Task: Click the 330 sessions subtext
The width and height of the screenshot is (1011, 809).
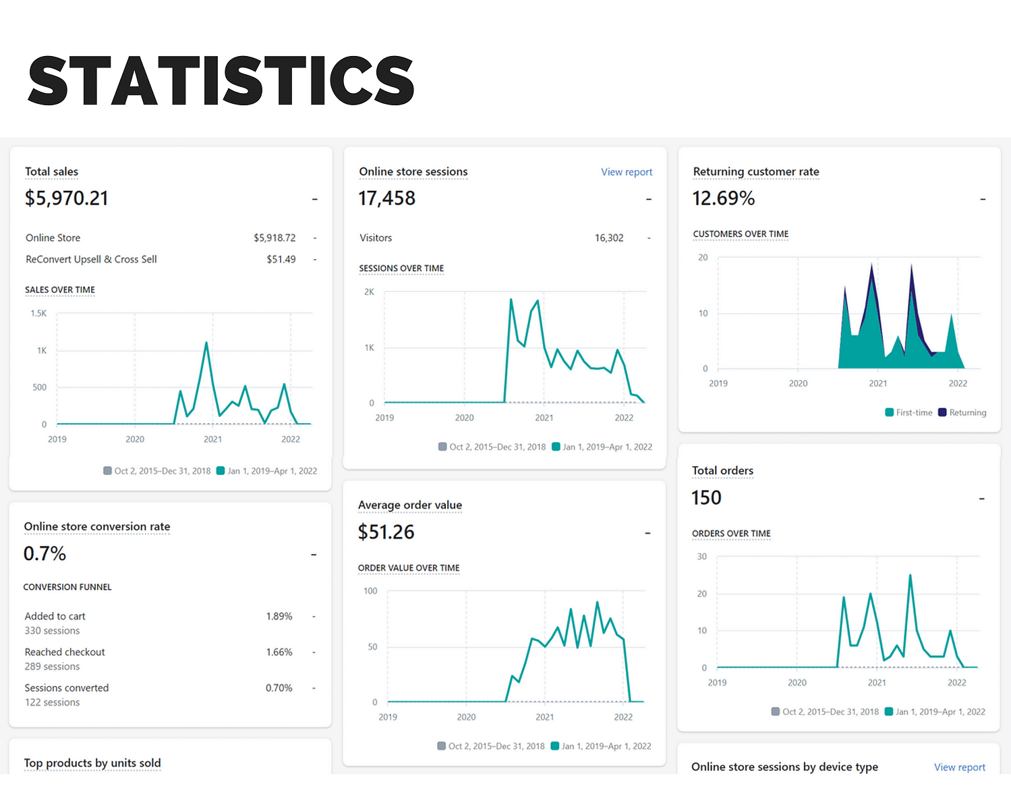Action: click(x=52, y=631)
